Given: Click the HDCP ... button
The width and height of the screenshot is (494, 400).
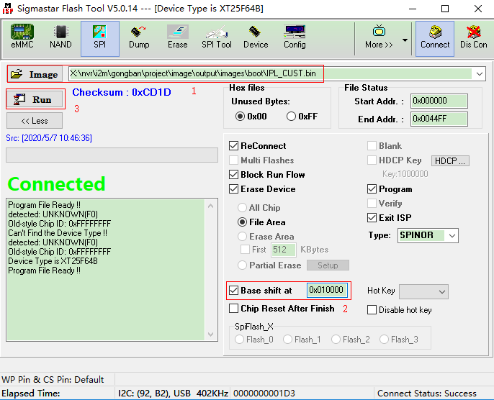Looking at the screenshot, I should (x=450, y=161).
